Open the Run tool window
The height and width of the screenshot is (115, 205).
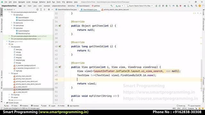6,106
